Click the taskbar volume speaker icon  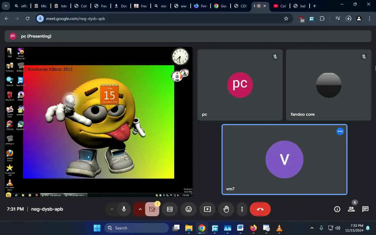point(338,228)
